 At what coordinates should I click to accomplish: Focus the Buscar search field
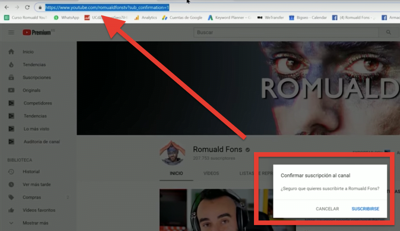pos(286,33)
